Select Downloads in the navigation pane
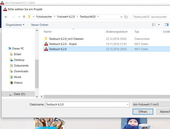This screenshot has height=129, width=170. (x=21, y=71)
